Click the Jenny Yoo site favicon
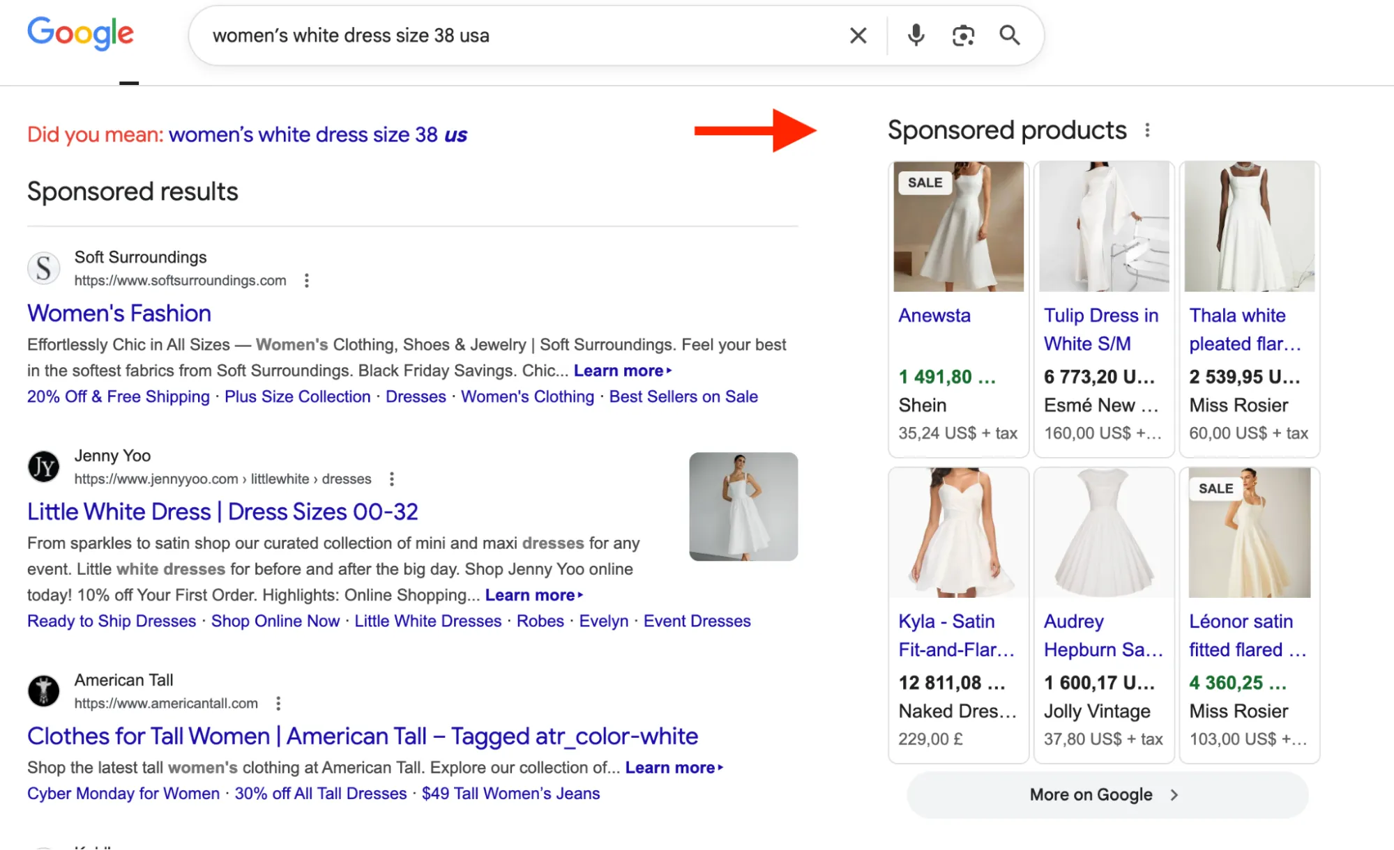 (x=44, y=467)
